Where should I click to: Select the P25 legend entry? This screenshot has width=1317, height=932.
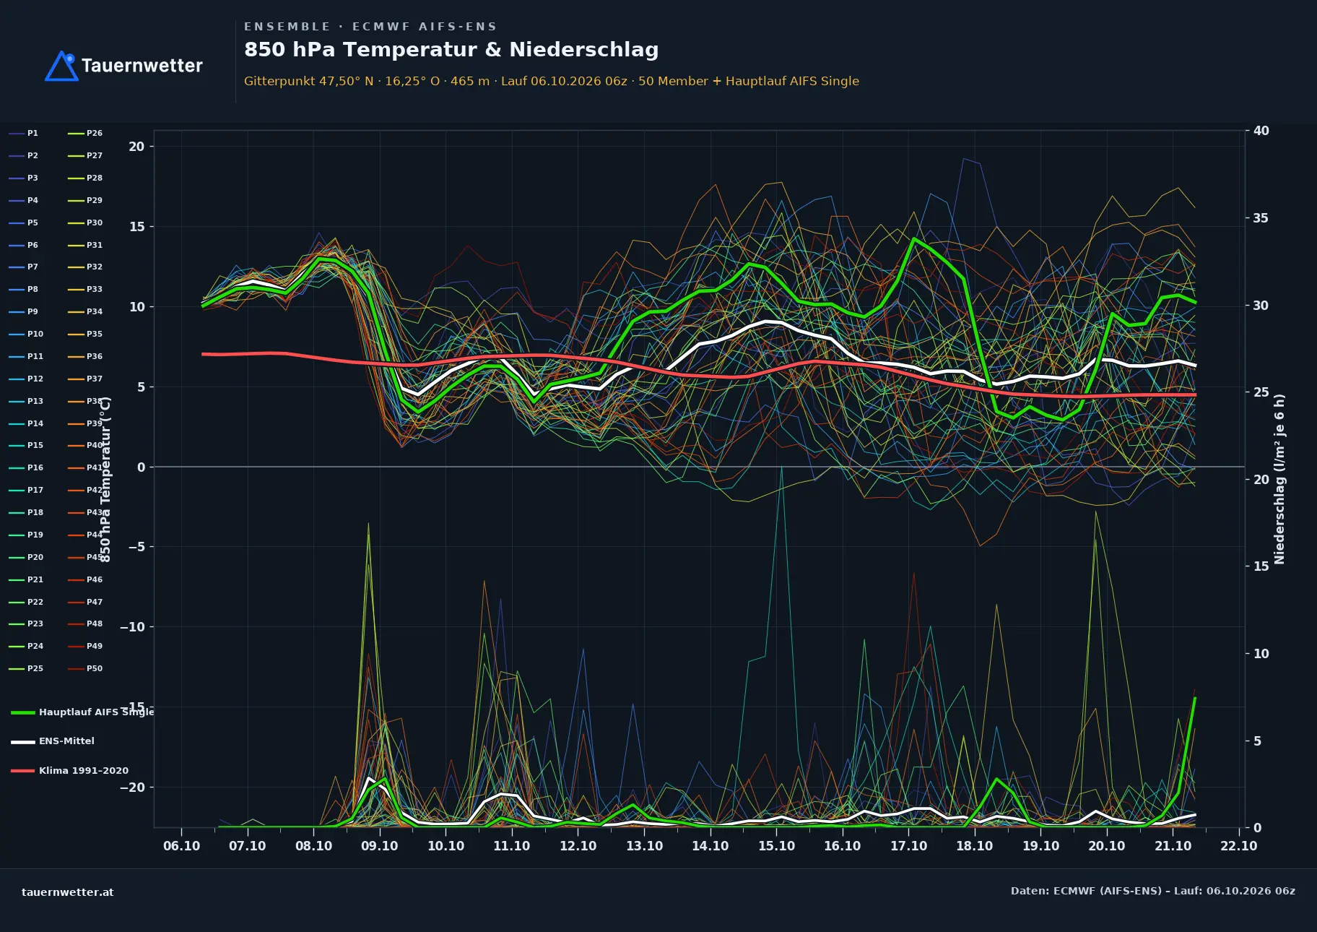click(x=27, y=668)
